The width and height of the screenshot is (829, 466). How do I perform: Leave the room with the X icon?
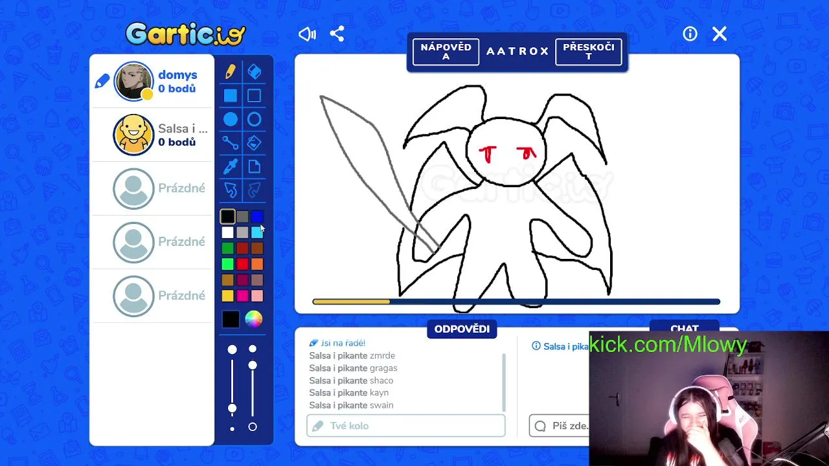pos(720,34)
